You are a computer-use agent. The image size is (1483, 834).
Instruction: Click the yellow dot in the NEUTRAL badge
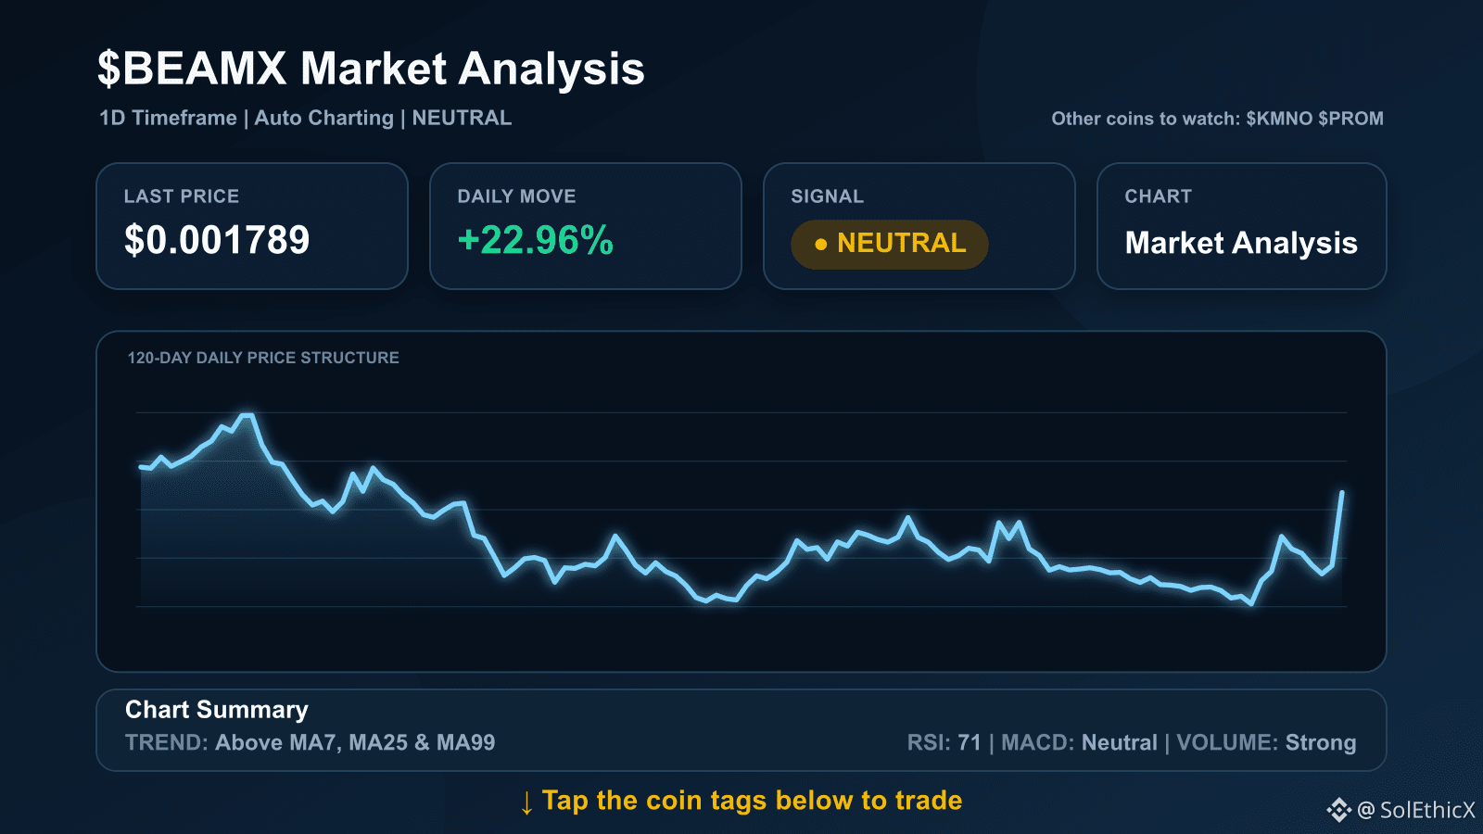point(820,245)
